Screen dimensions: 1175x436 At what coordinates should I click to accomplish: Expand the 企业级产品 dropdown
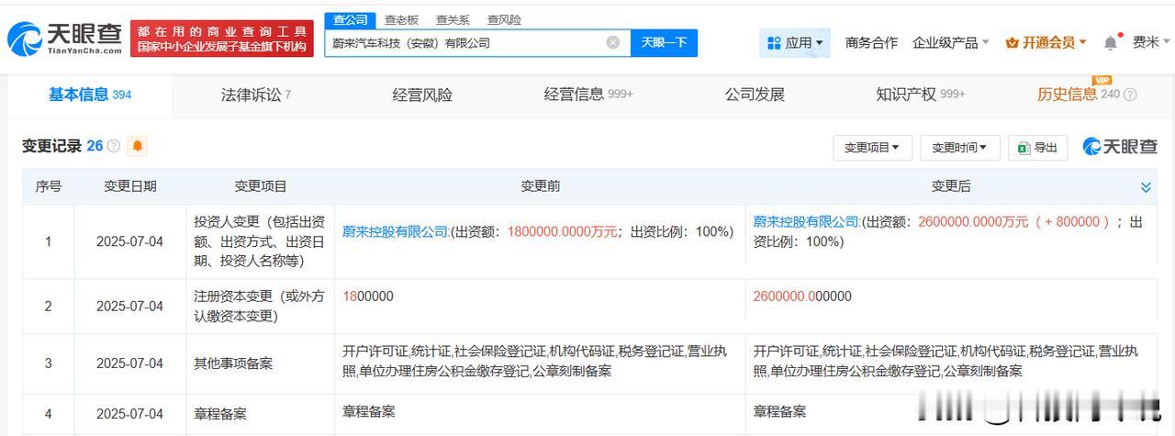951,42
